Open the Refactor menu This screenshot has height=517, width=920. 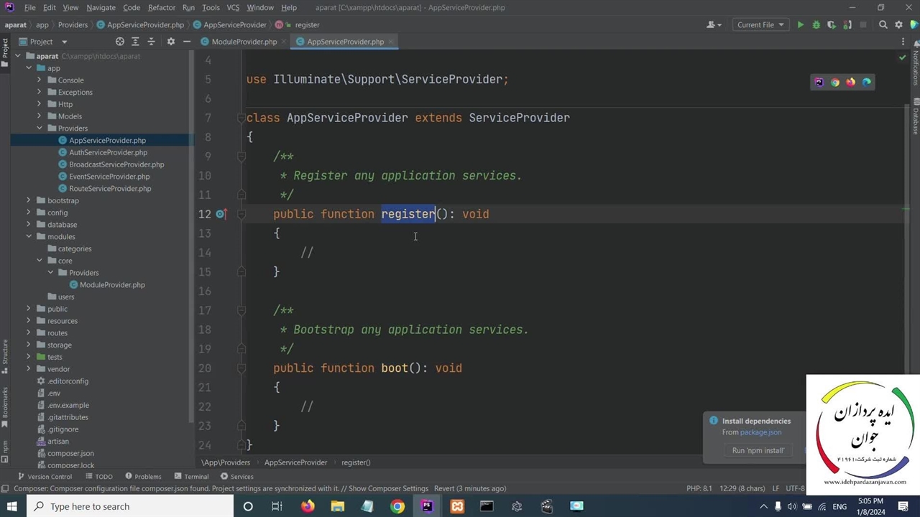(161, 7)
